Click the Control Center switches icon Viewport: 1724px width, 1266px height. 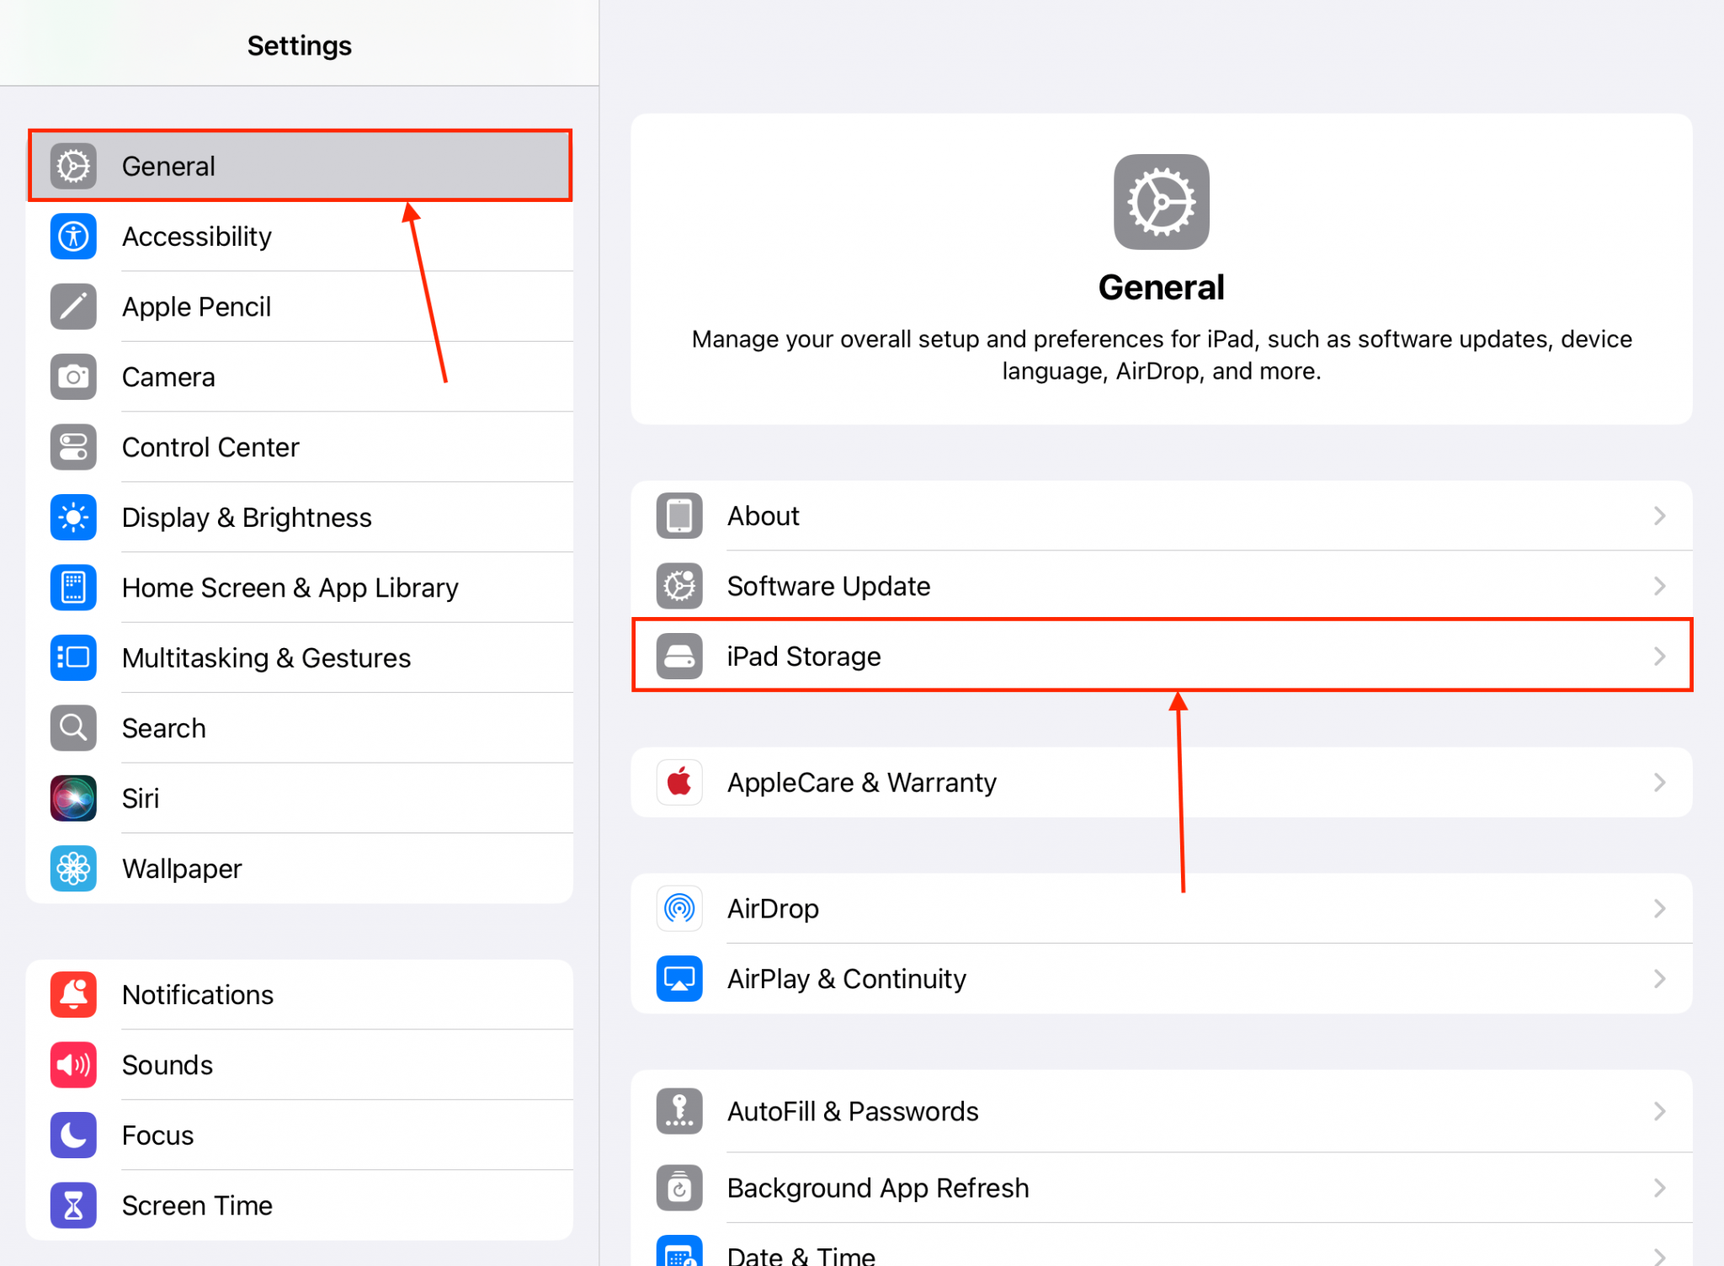point(72,447)
